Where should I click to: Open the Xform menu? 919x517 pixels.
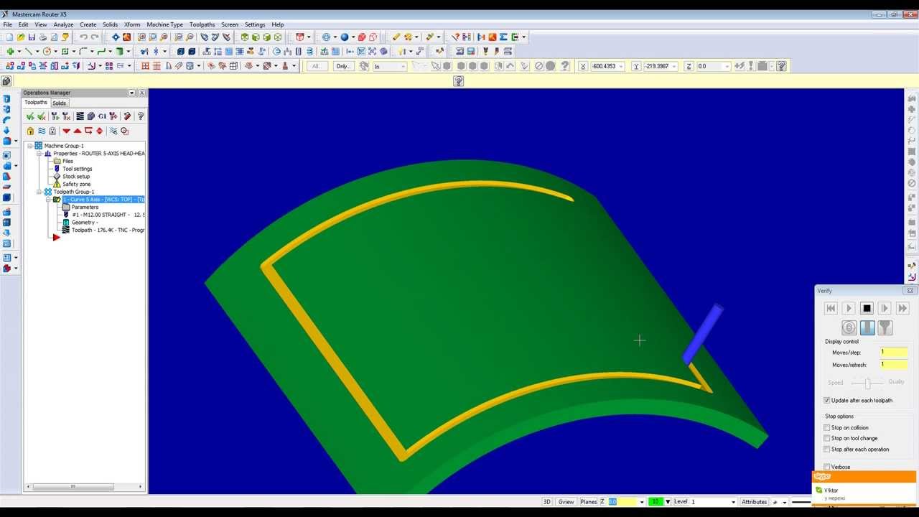(x=132, y=24)
